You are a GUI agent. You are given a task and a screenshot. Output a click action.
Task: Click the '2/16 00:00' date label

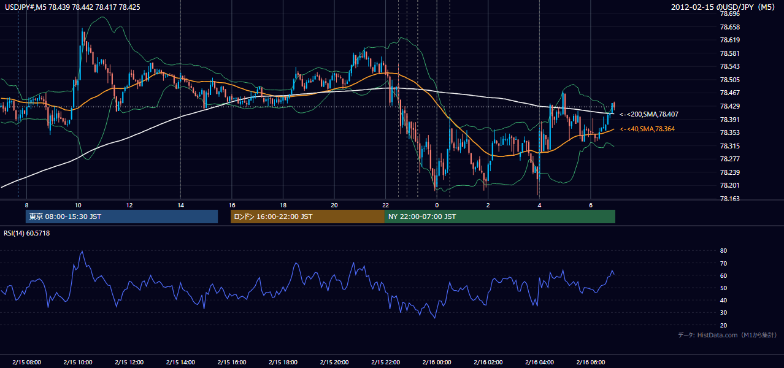coord(437,362)
